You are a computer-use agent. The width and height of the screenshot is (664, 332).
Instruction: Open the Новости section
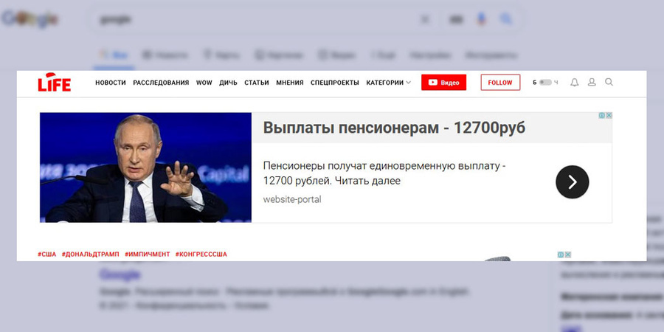pos(111,83)
